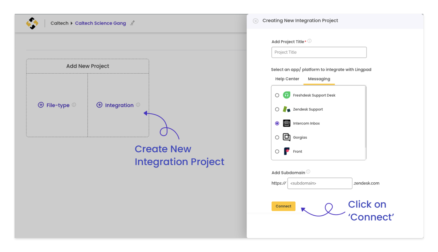Click the plus expander on Integration project
This screenshot has width=438, height=252.
click(x=99, y=105)
